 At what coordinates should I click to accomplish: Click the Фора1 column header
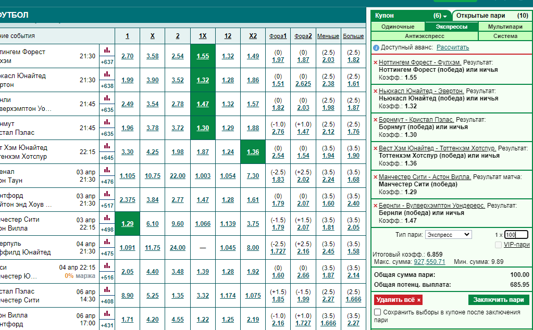click(x=278, y=36)
